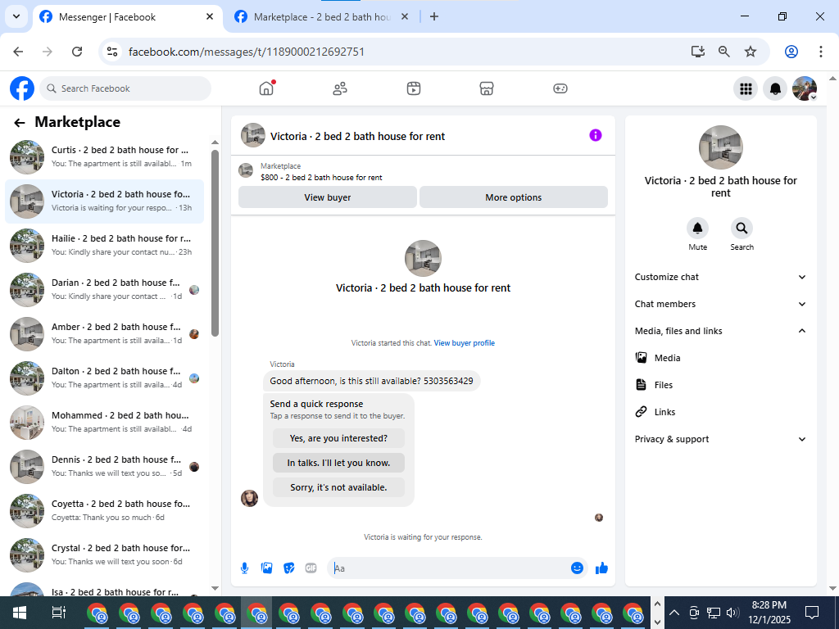This screenshot has width=839, height=629.
Task: Collapse Media, files and links section
Action: [x=720, y=331]
